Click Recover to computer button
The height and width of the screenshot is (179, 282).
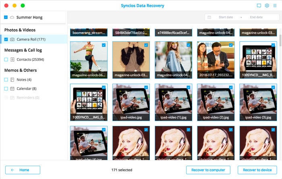click(208, 170)
